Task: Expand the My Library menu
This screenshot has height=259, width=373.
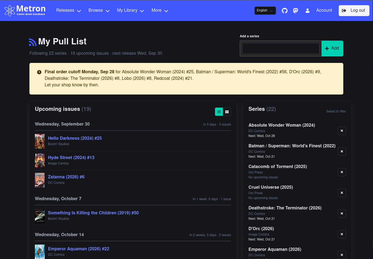Action: (131, 10)
